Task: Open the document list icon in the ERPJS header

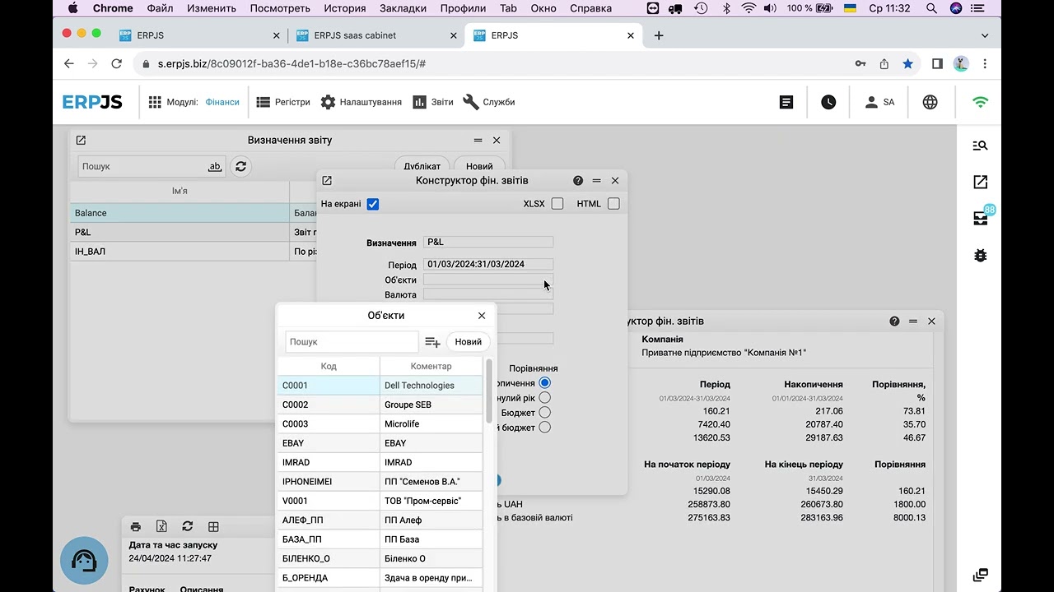Action: point(786,102)
